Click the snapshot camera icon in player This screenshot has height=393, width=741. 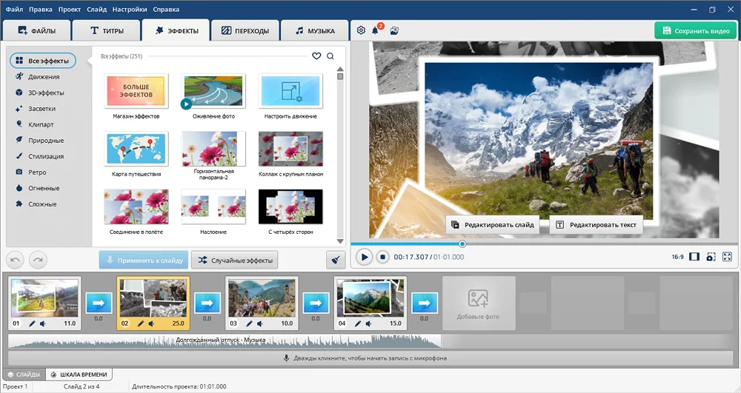(x=711, y=257)
